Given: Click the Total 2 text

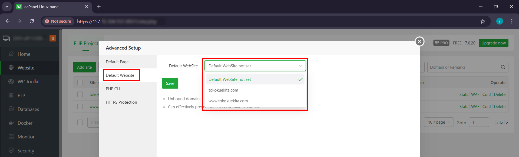Looking at the screenshot, I should tap(501, 122).
